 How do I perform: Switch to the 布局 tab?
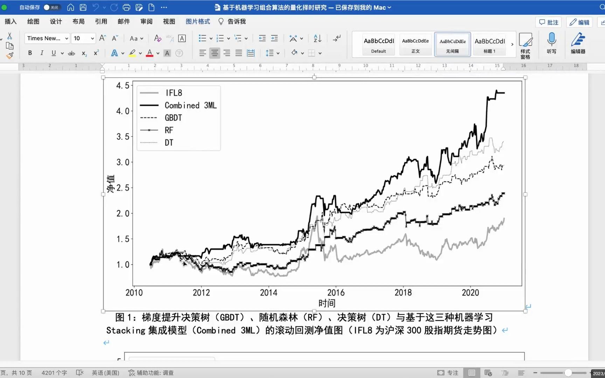78,22
